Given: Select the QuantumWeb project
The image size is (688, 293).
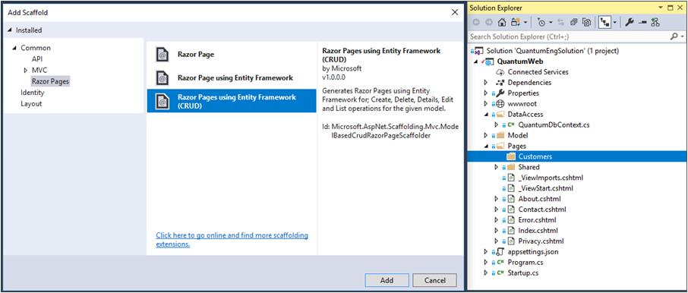Looking at the screenshot, I should (x=520, y=61).
